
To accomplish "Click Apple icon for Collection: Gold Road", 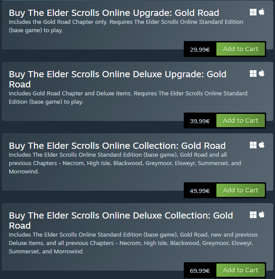I will click(262, 145).
